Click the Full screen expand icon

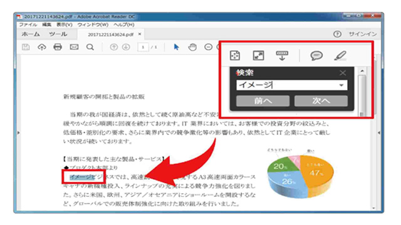[258, 56]
